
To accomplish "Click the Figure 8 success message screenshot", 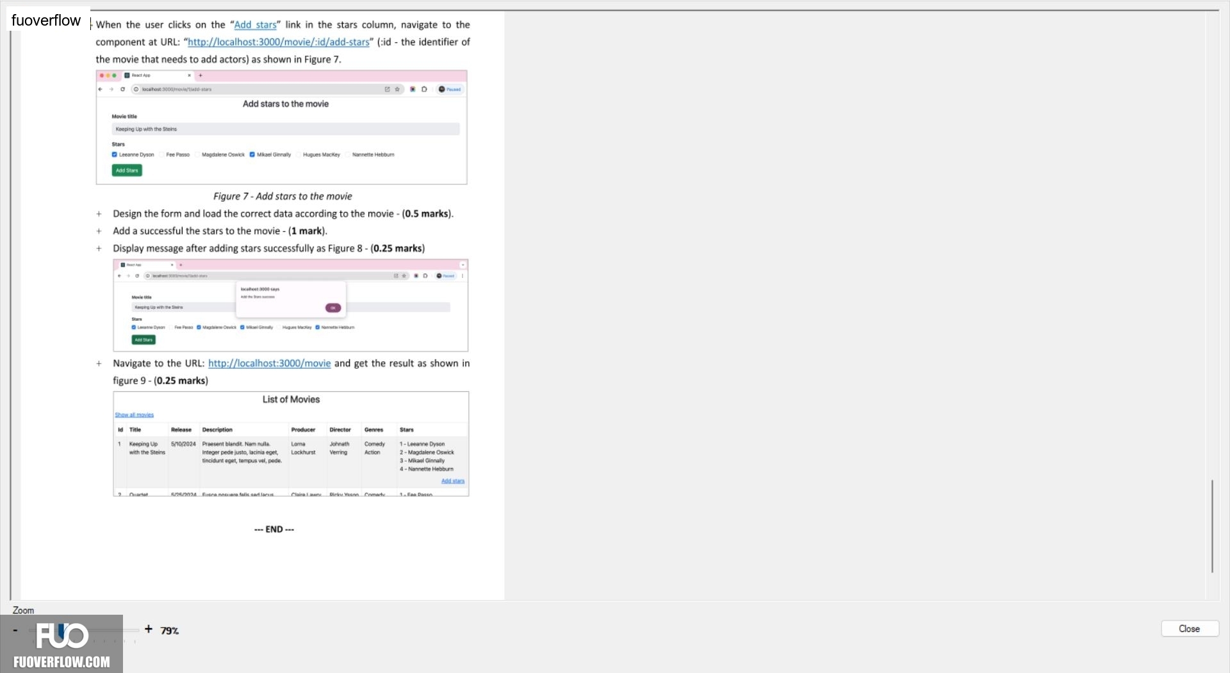I will [x=290, y=305].
